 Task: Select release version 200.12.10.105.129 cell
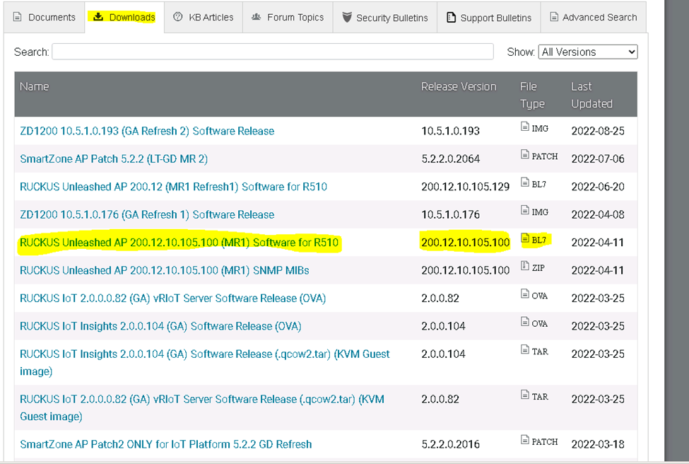pos(465,187)
